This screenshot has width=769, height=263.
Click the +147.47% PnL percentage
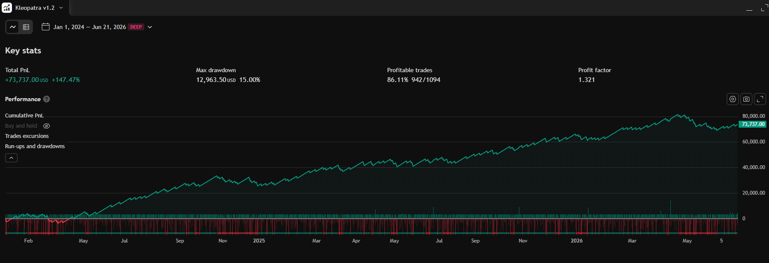pyautogui.click(x=66, y=80)
